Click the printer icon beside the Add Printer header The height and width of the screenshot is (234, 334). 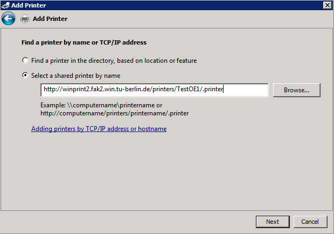[x=25, y=19]
